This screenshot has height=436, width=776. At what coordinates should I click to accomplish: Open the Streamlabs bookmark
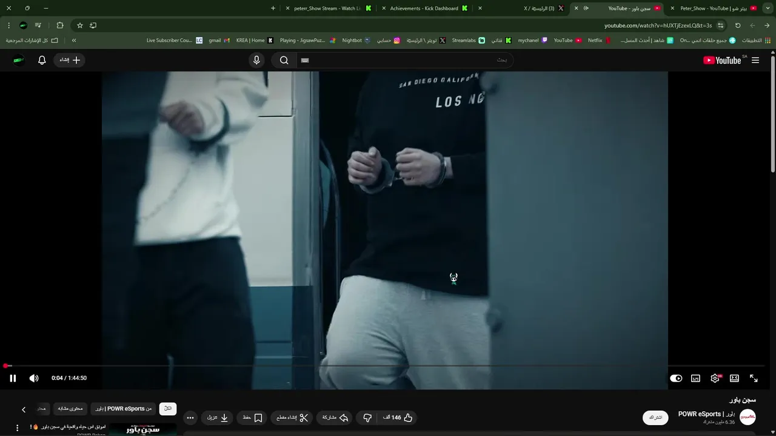click(468, 41)
